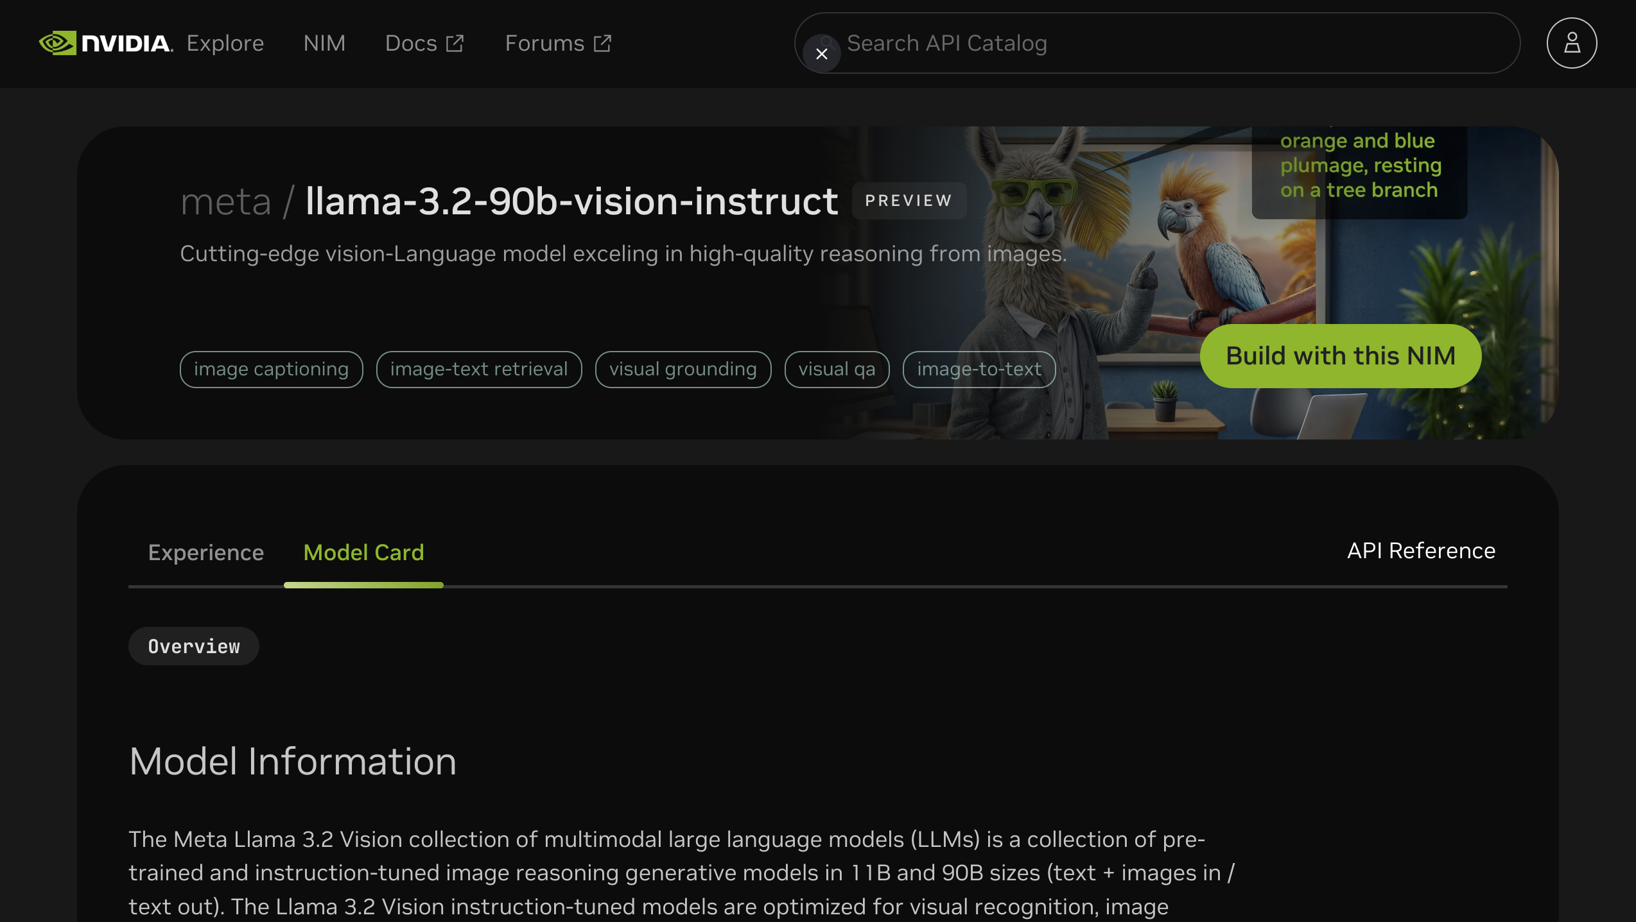Select the image-text retrieval tag
Image resolution: width=1636 pixels, height=922 pixels.
[479, 369]
